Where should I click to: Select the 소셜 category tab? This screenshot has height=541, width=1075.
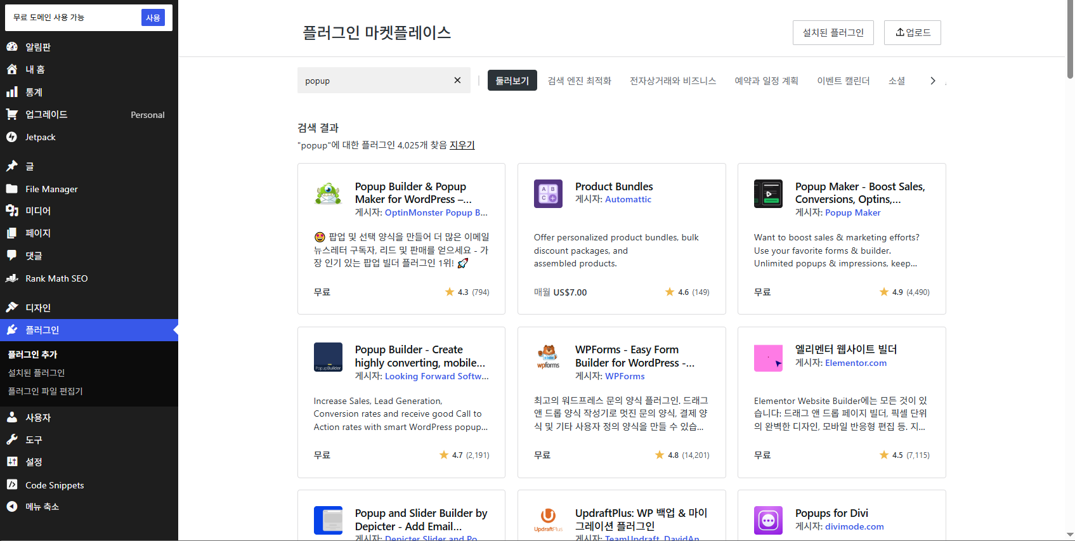pyautogui.click(x=897, y=81)
